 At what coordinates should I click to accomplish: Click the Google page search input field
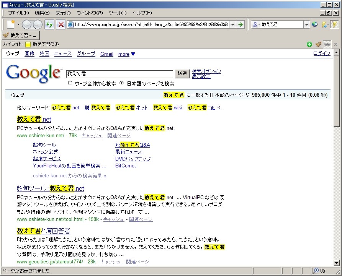pyautogui.click(x=119, y=74)
